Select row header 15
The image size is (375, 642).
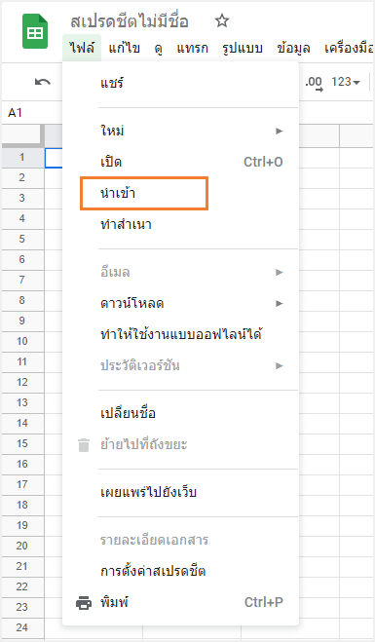22,444
